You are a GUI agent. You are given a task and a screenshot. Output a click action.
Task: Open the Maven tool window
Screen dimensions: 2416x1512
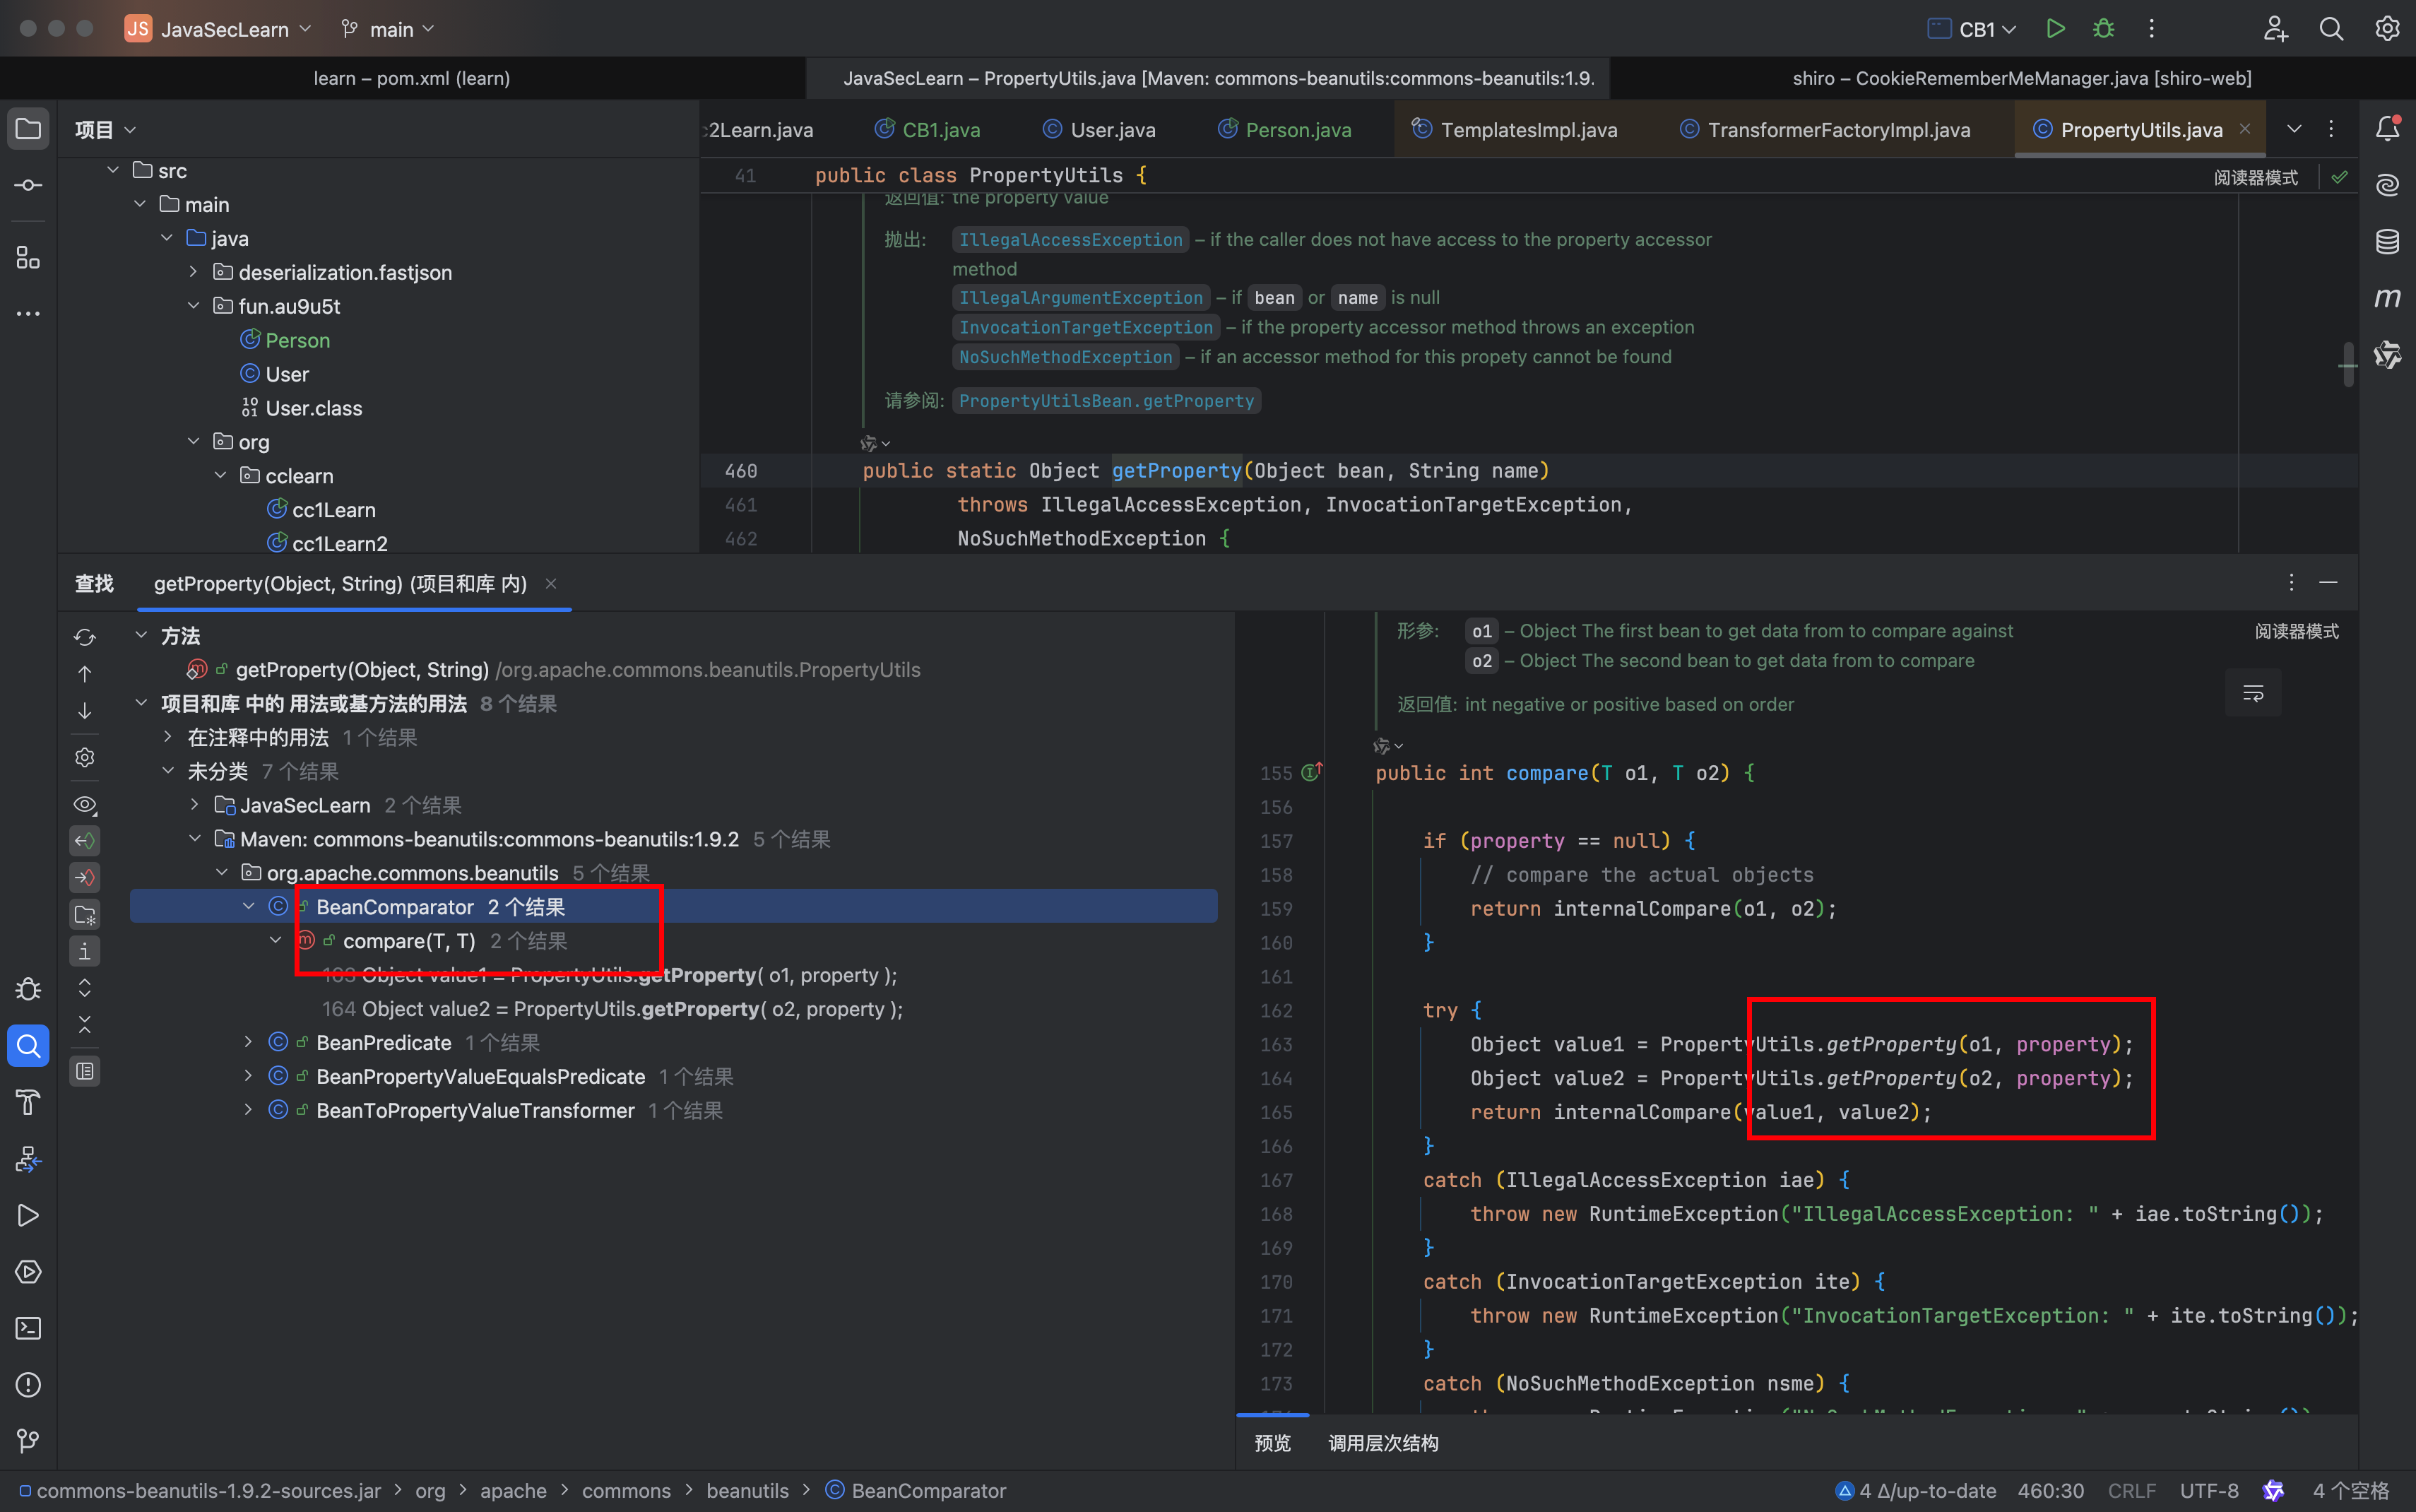pyautogui.click(x=2387, y=298)
